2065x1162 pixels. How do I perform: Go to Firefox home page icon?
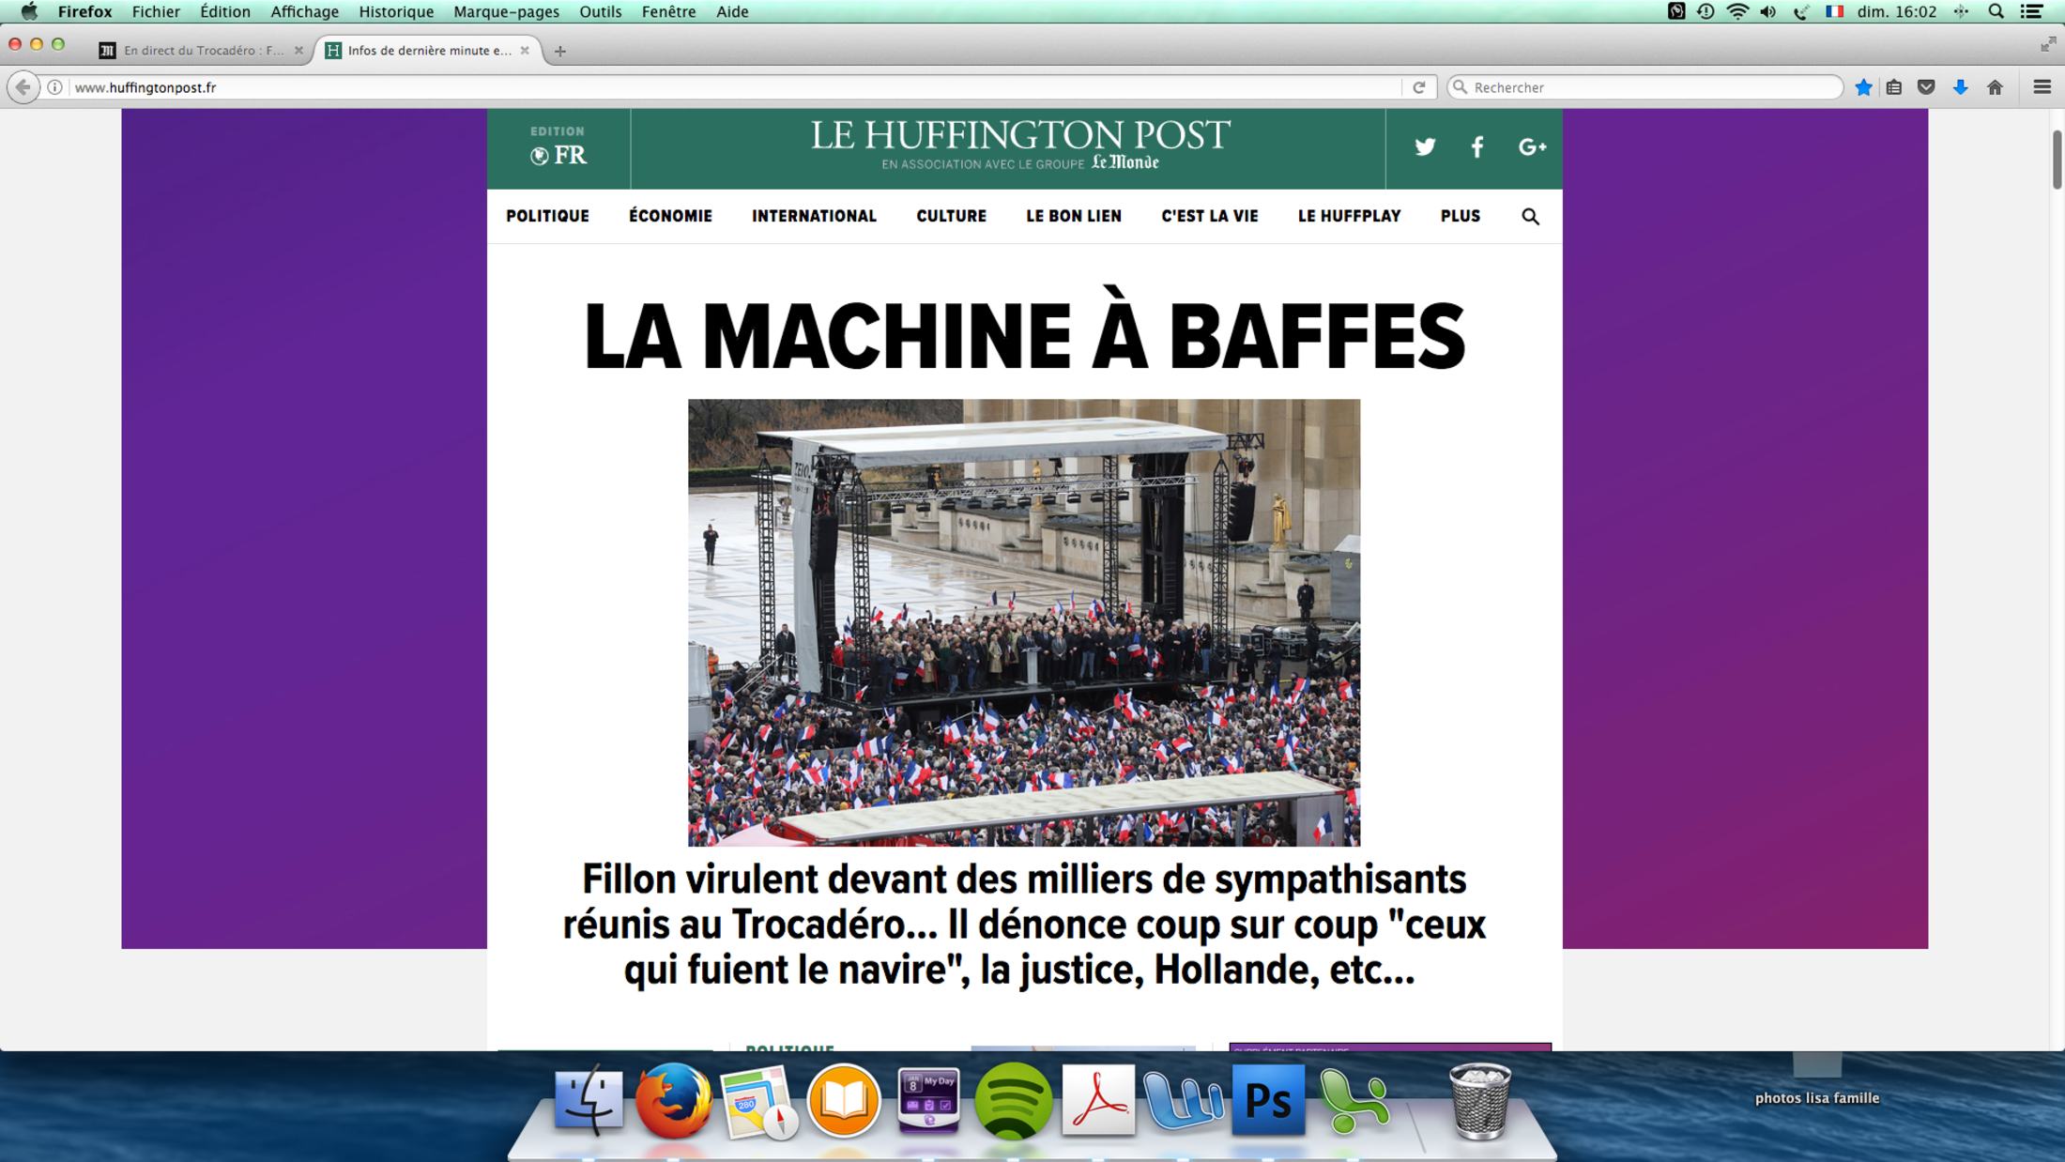pyautogui.click(x=1995, y=87)
